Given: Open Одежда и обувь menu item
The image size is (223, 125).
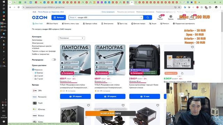Looking at the screenshot, I should tap(90, 24).
